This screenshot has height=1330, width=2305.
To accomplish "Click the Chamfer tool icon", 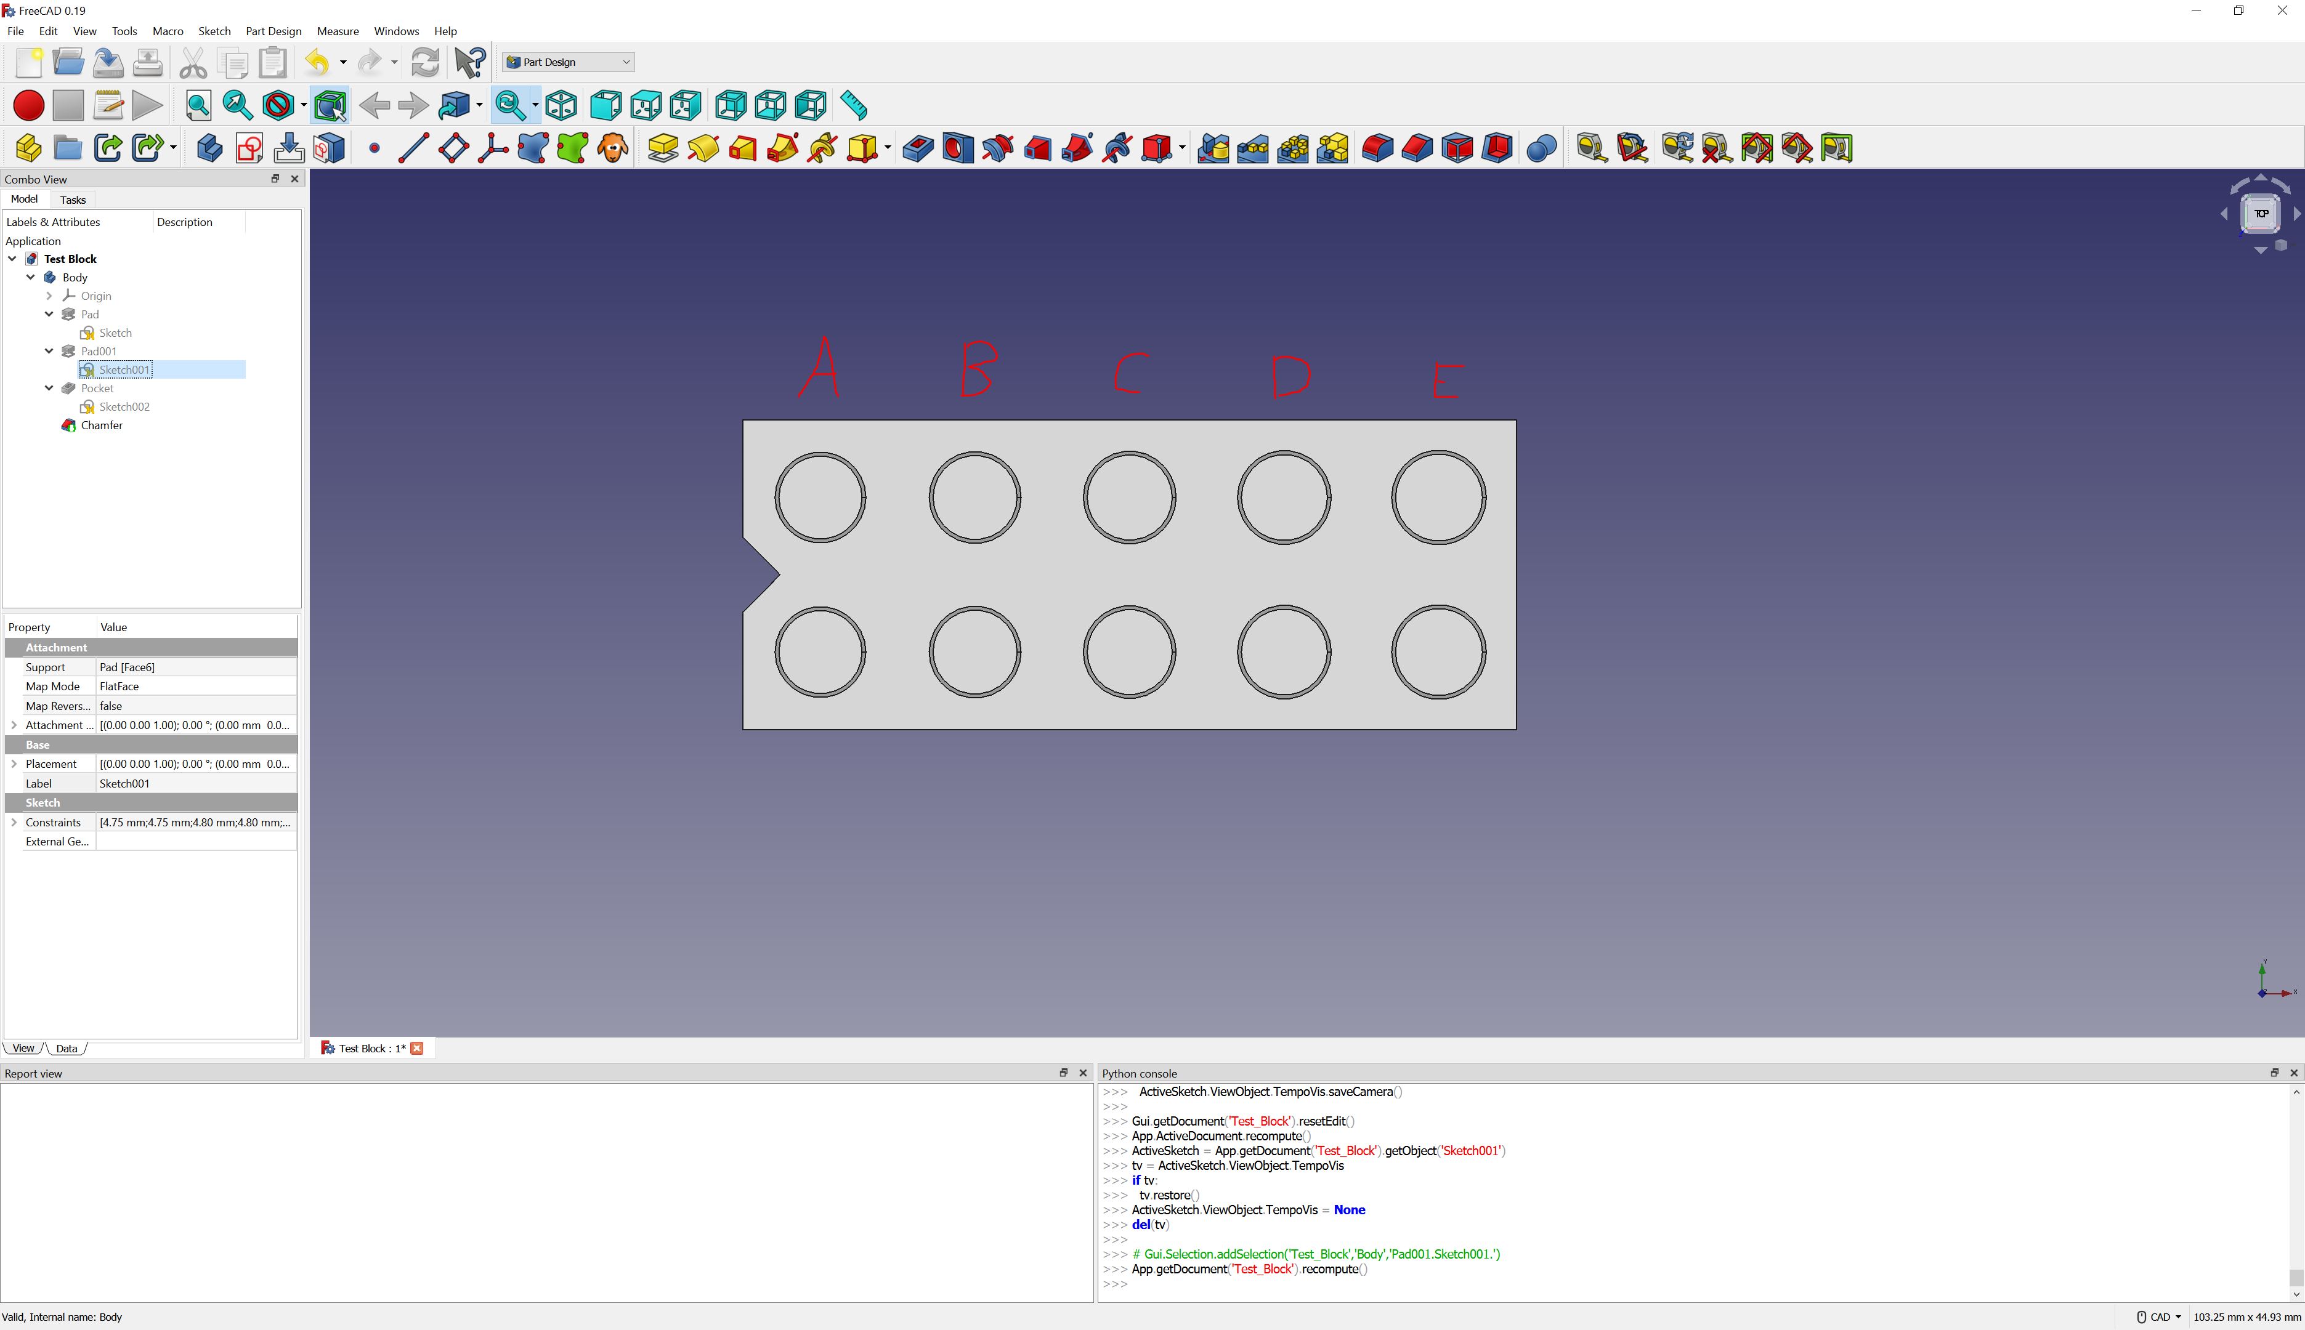I will click(1418, 148).
